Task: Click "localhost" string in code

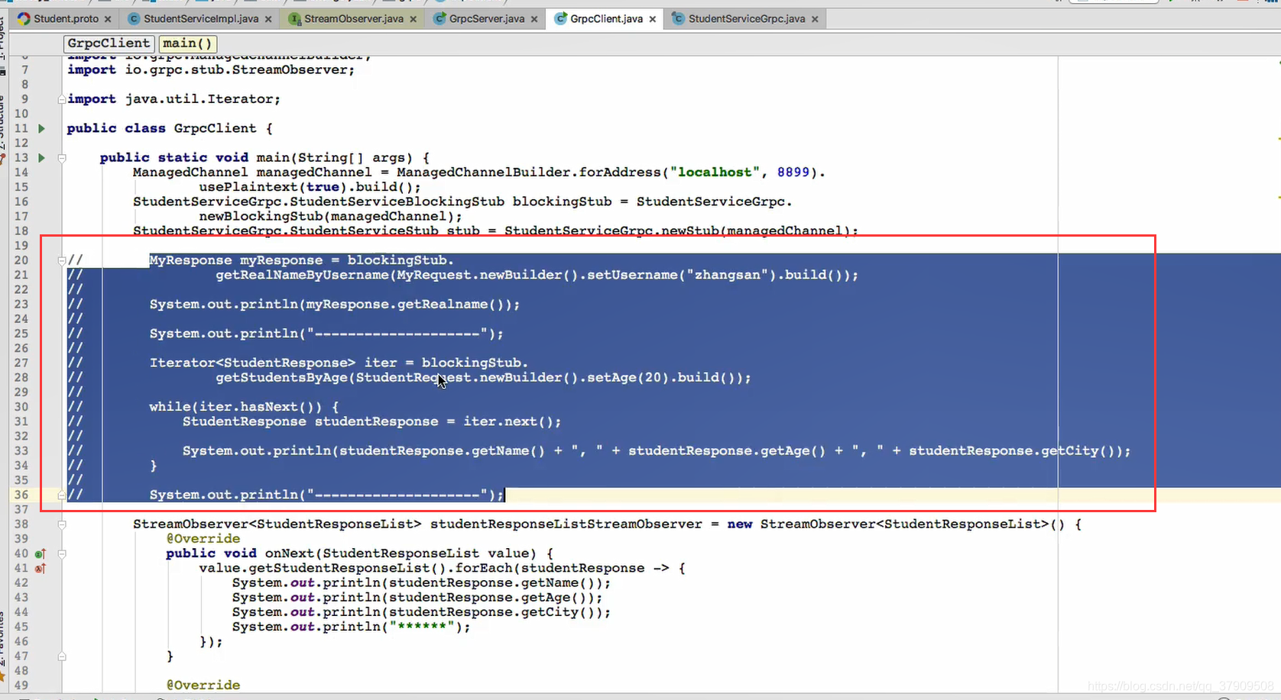Action: (x=715, y=173)
